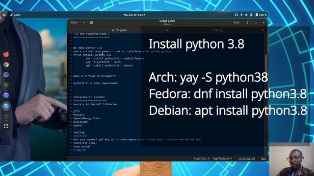Click the Ln 12, Col 121 position indicator
The width and height of the screenshot is (314, 176).
coord(247,159)
